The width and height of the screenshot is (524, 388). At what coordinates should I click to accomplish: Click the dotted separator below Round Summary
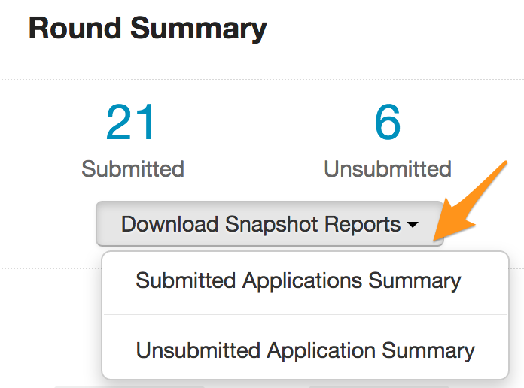point(262,79)
